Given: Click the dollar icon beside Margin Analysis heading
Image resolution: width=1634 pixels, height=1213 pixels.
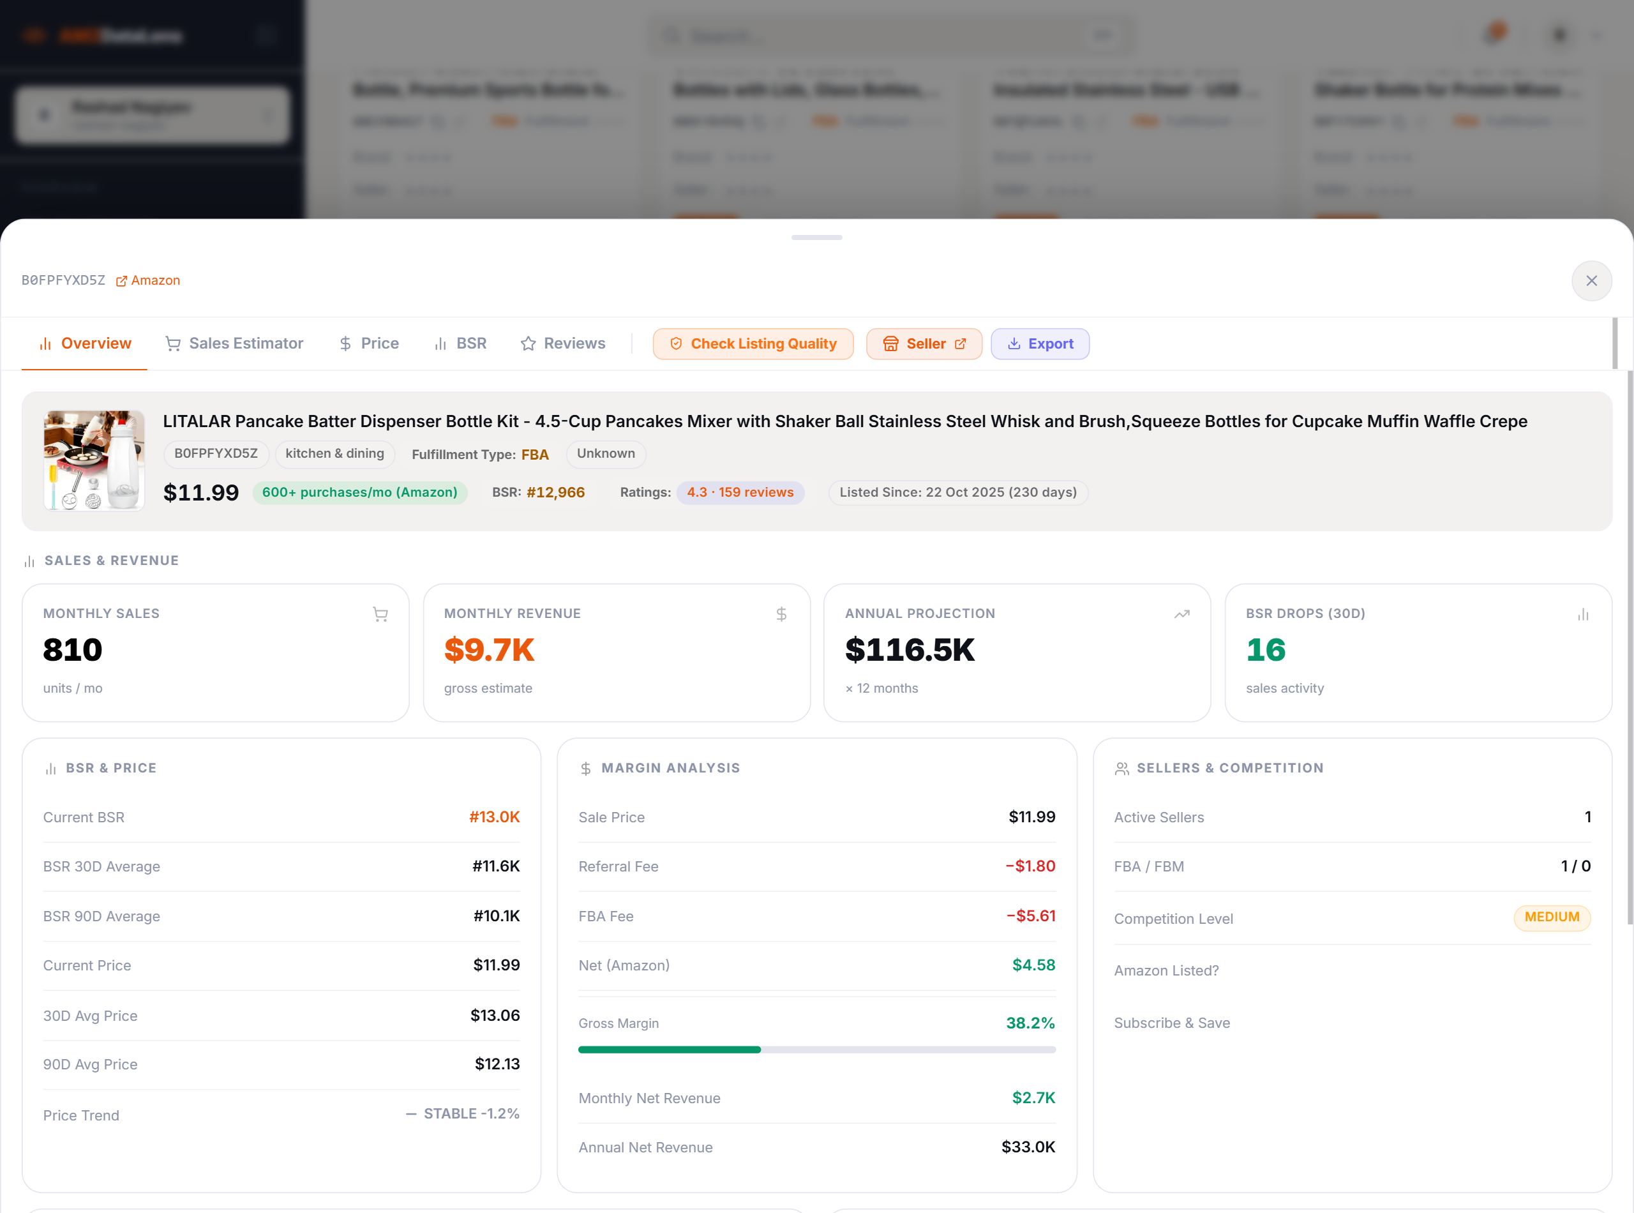Looking at the screenshot, I should click(586, 769).
